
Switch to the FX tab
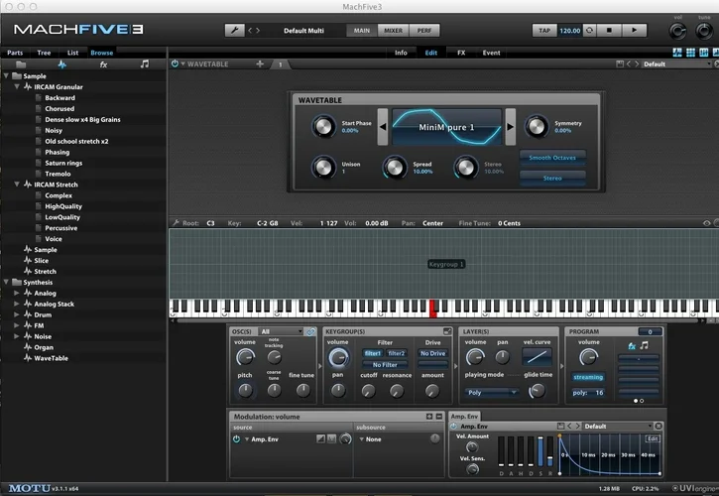[x=461, y=53]
